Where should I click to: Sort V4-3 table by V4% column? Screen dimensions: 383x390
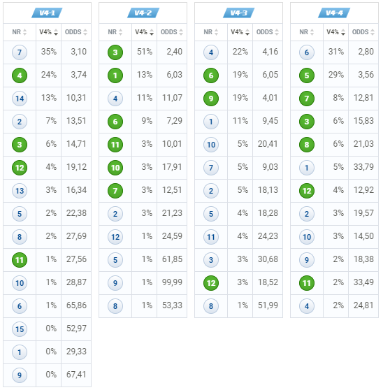(x=240, y=32)
